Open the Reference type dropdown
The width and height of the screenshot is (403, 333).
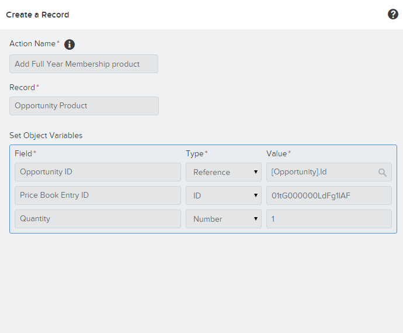click(223, 172)
